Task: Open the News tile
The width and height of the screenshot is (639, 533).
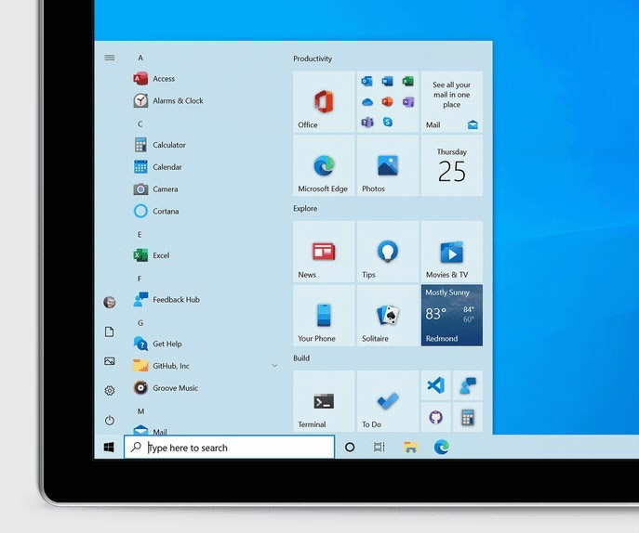Action: pos(324,252)
